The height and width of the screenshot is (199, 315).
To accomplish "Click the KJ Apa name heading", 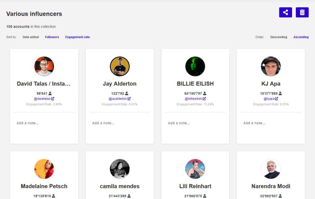I will point(271,84).
